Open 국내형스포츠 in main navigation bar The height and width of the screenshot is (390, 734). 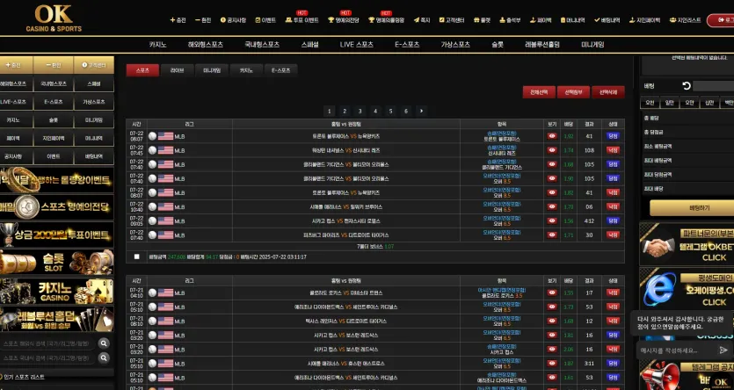pyautogui.click(x=262, y=45)
